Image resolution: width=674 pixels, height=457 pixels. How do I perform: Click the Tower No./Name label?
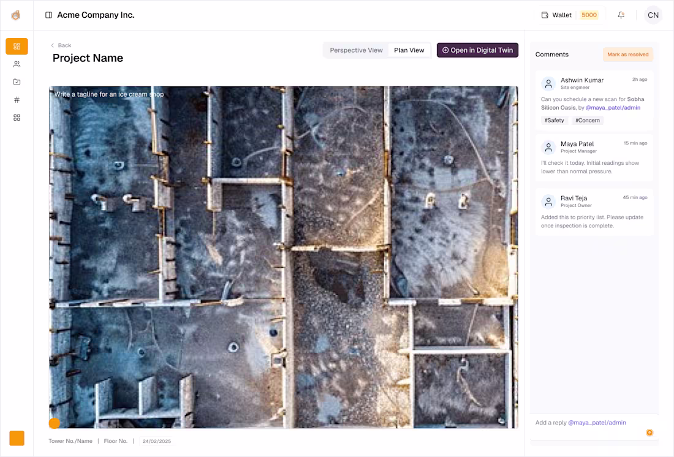[70, 441]
